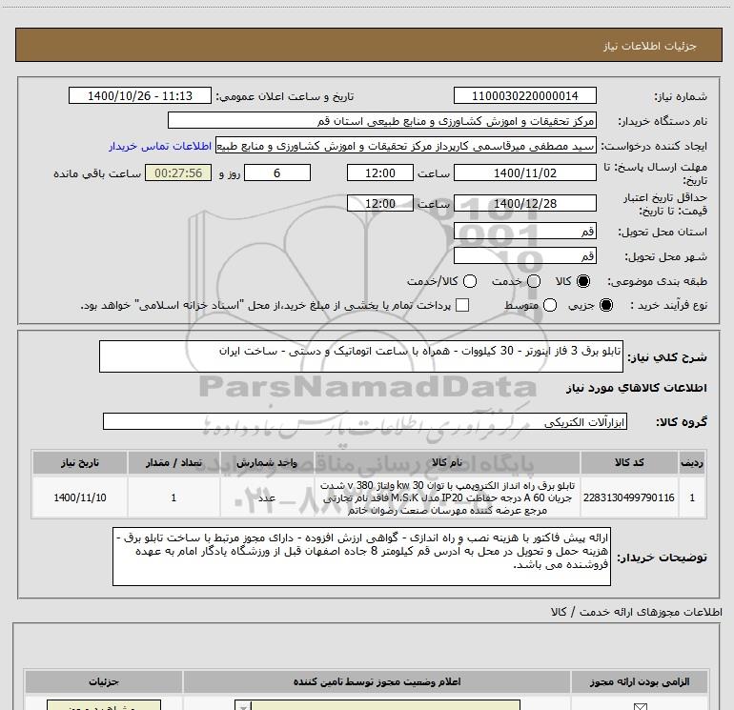
Task: Click the product name cell for row 1
Action: [447, 497]
